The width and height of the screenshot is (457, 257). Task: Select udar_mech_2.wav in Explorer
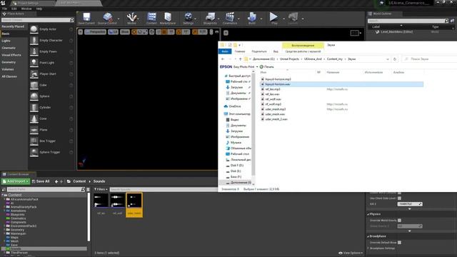coord(276,119)
